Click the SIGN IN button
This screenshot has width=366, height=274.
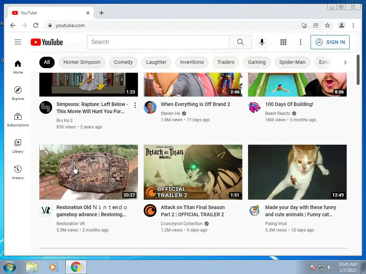(330, 42)
